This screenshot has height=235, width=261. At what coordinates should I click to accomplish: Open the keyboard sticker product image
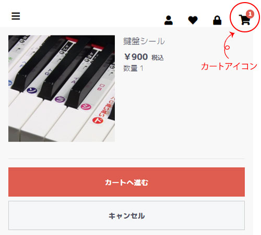pos(62,88)
